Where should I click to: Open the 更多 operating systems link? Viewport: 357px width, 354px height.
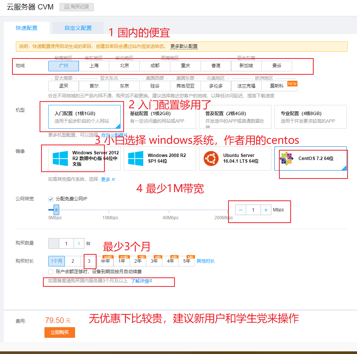(x=106, y=179)
